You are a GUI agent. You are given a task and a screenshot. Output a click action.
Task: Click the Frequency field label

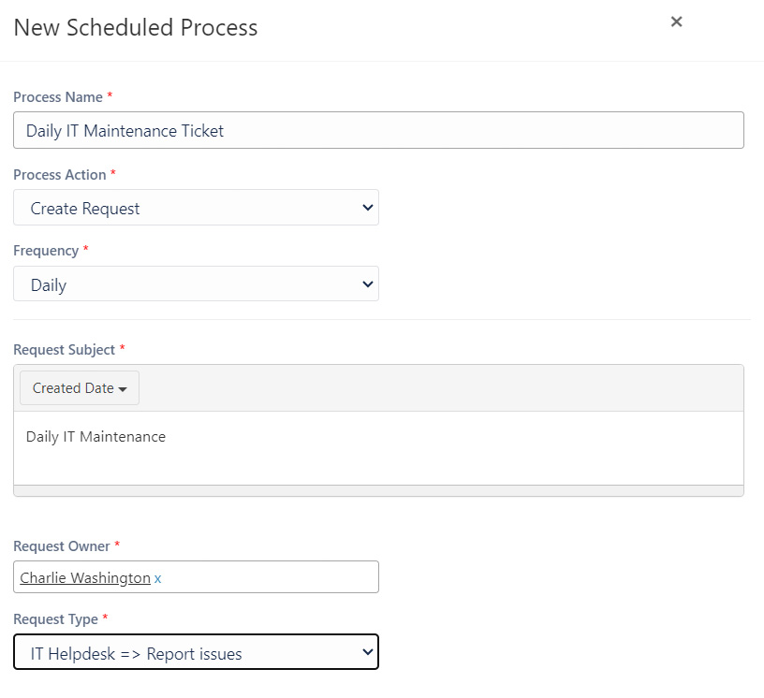pos(46,251)
